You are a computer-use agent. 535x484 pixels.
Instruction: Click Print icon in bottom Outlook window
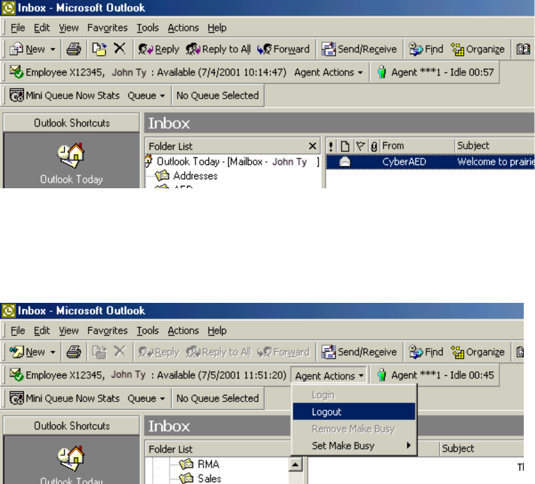74,352
